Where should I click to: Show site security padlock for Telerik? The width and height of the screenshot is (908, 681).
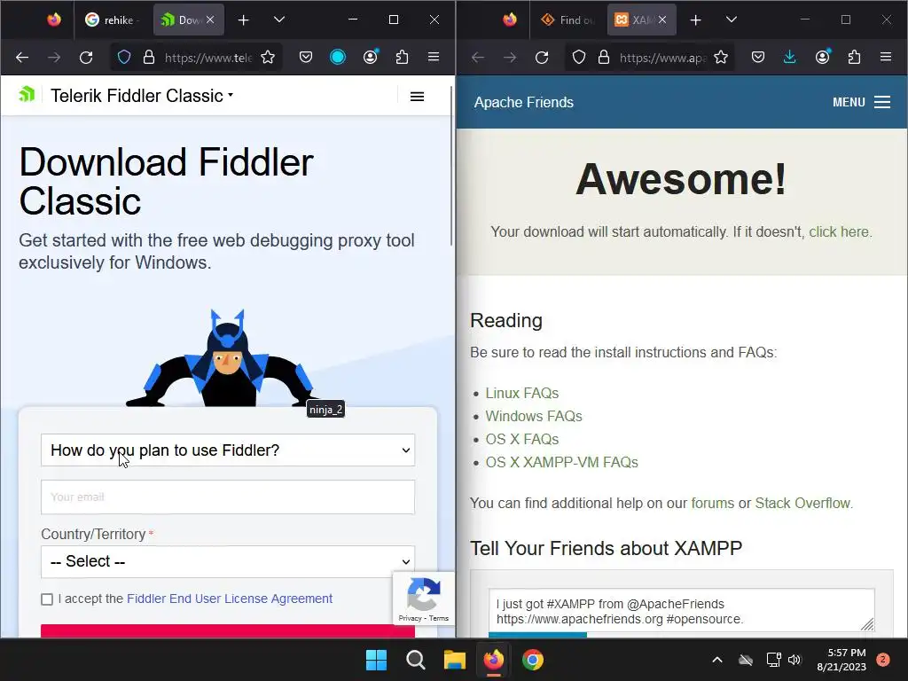click(x=149, y=58)
